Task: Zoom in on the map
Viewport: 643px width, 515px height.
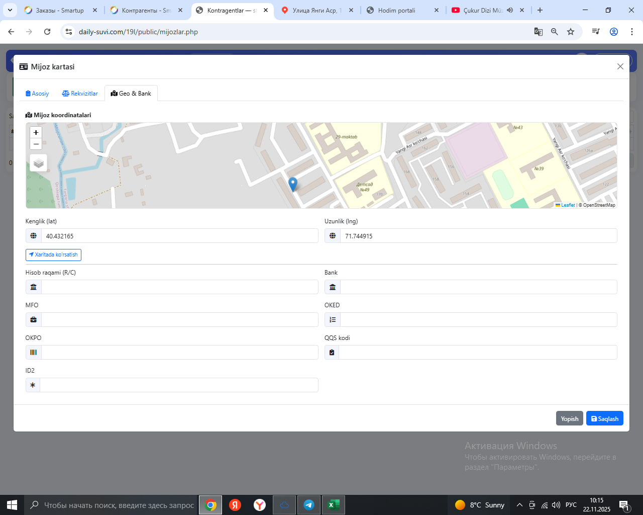Action: coord(36,133)
